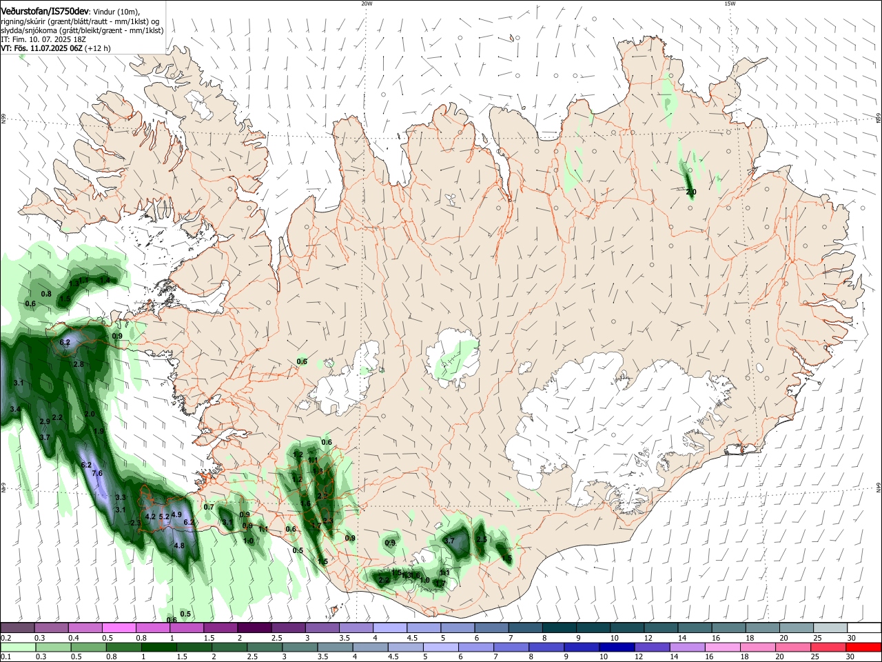Viewport: 882px width, 662px height.
Task: Select the palest green 0.1–0.3 legend swatch
Action: 17,648
